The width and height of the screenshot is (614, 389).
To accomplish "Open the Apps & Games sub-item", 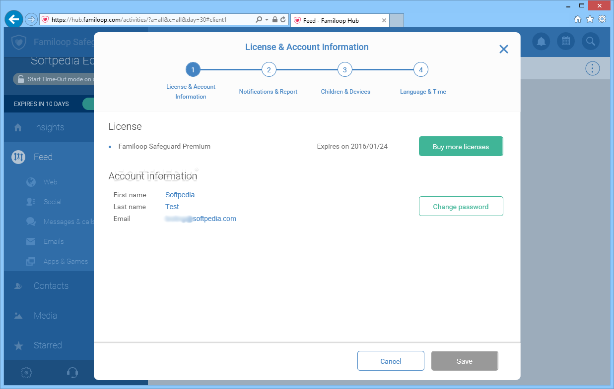I will (66, 261).
